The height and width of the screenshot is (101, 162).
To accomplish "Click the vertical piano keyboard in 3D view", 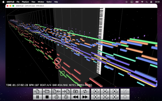I will 100,41.
